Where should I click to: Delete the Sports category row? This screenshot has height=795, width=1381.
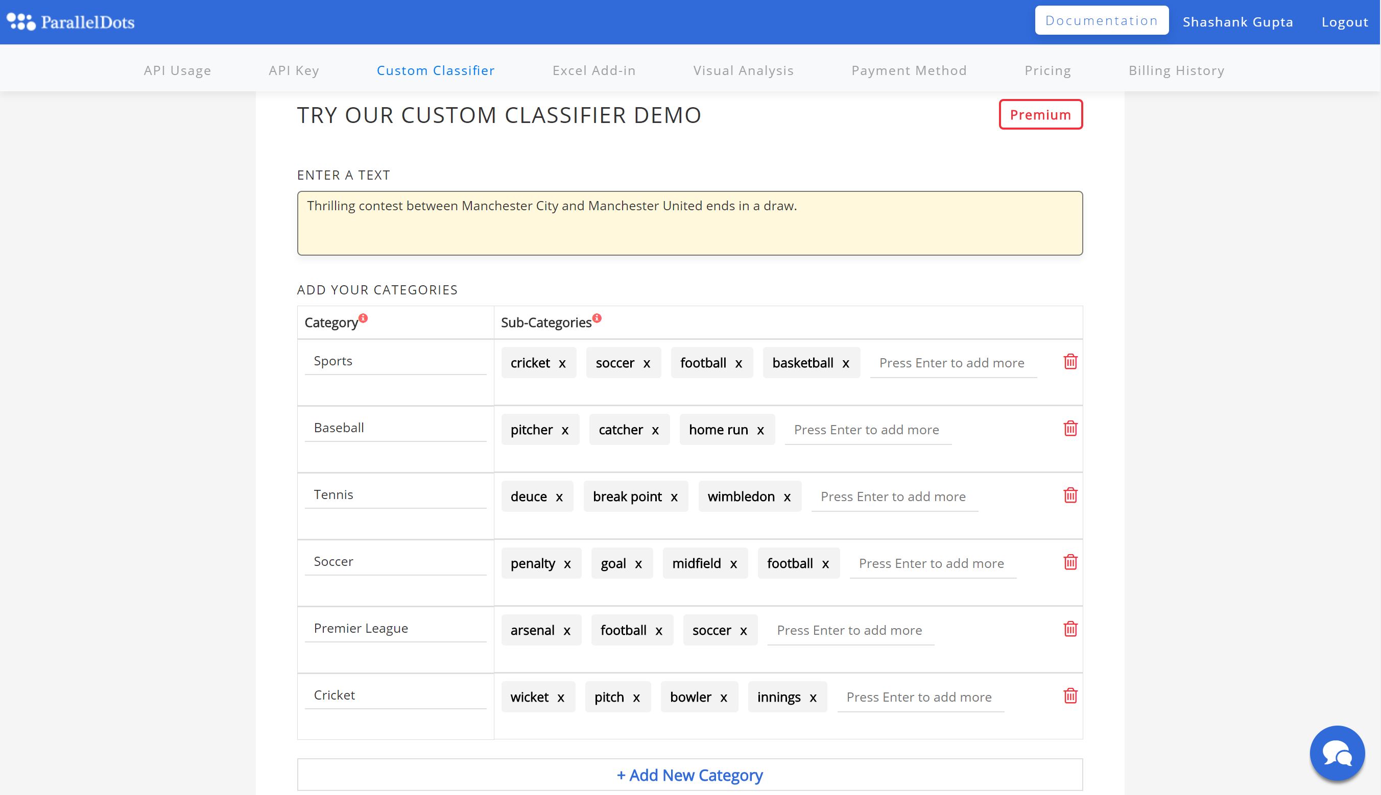[x=1070, y=361]
